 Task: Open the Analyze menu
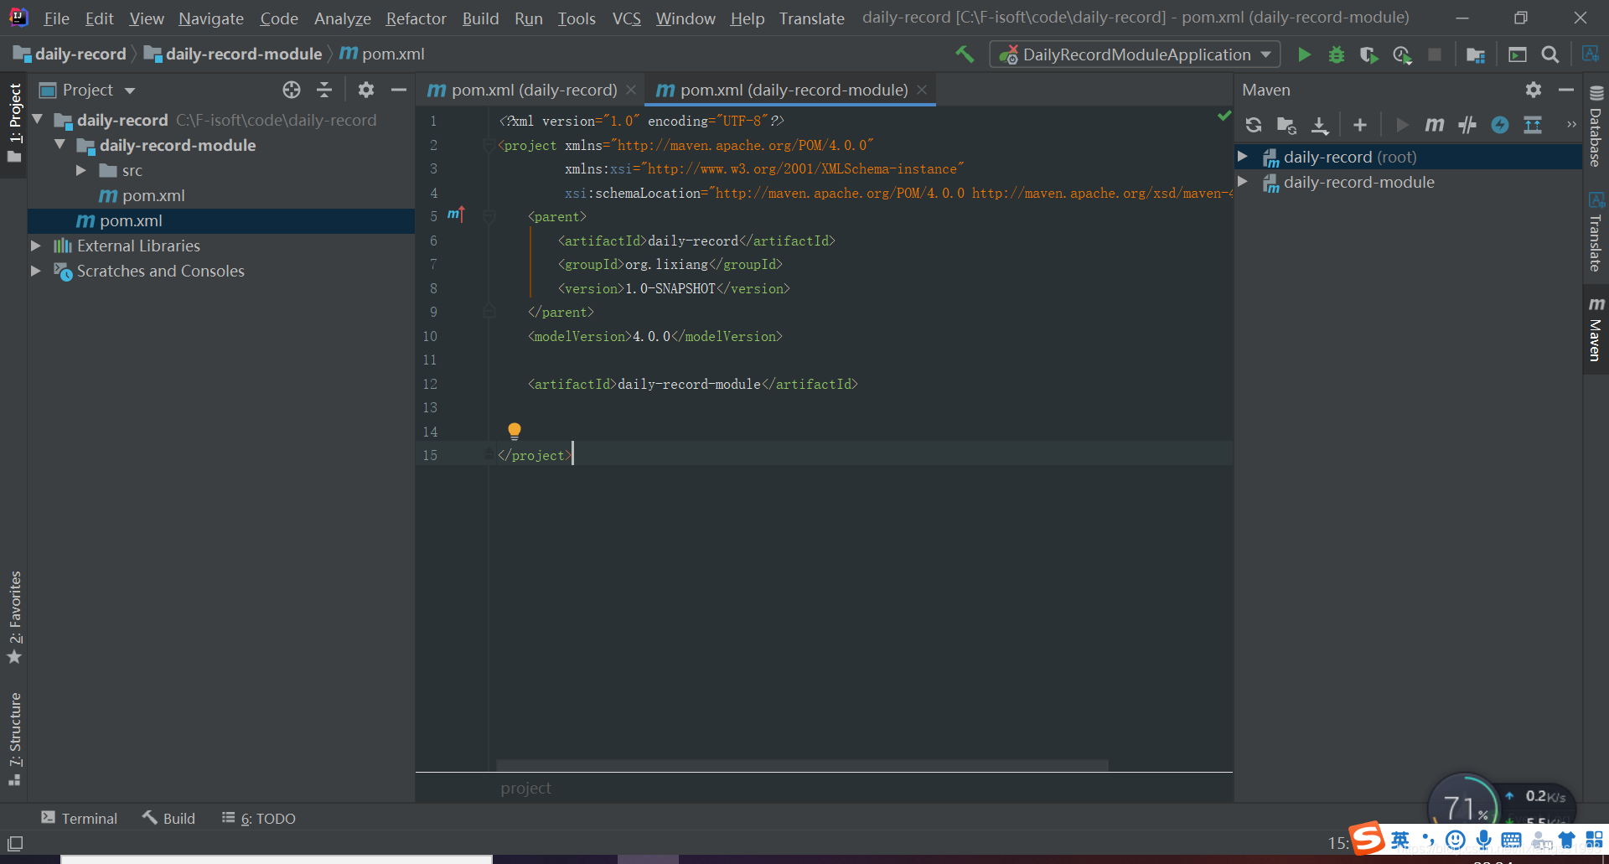[x=342, y=18]
